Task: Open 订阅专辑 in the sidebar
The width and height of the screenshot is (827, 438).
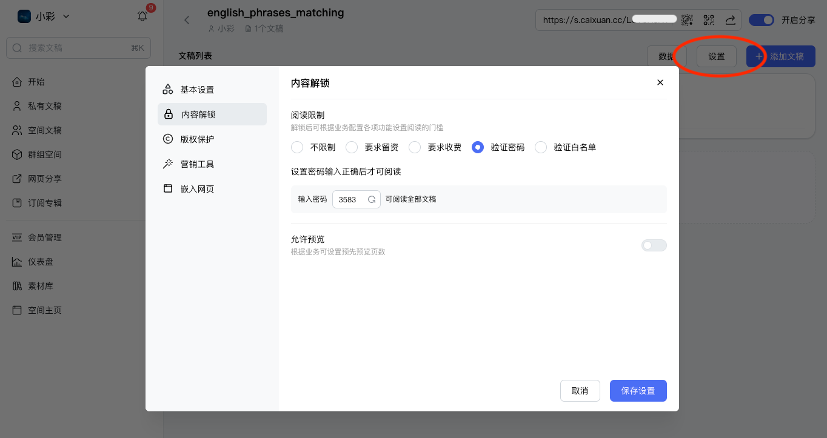Action: (x=45, y=203)
